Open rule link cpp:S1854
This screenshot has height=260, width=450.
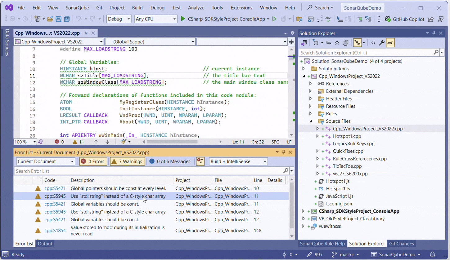pyautogui.click(x=55, y=231)
